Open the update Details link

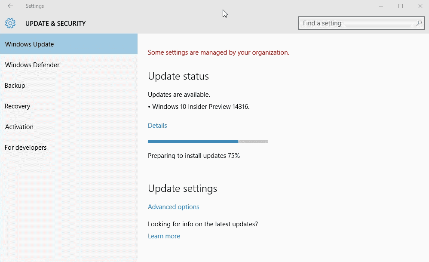pos(157,126)
